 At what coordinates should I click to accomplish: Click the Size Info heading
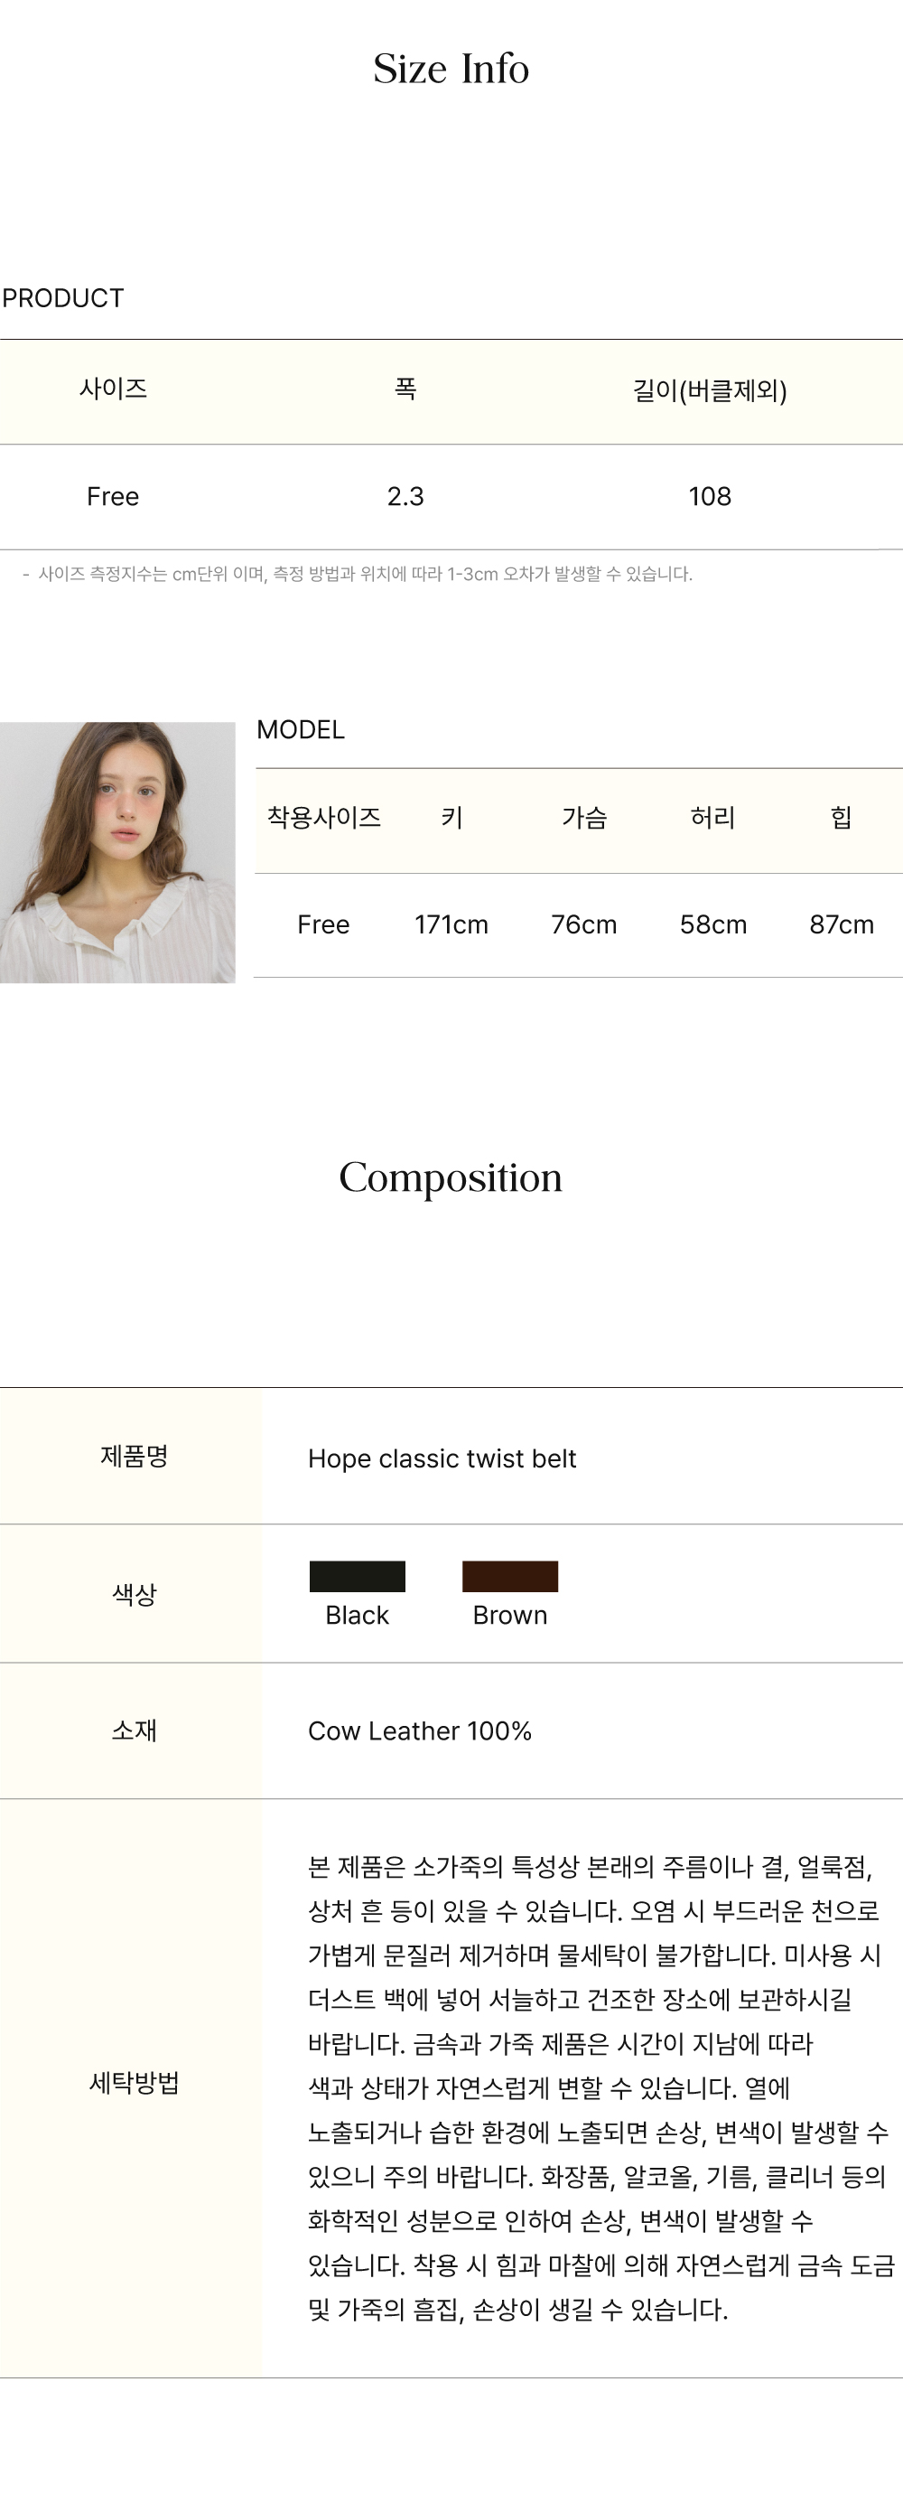451,69
